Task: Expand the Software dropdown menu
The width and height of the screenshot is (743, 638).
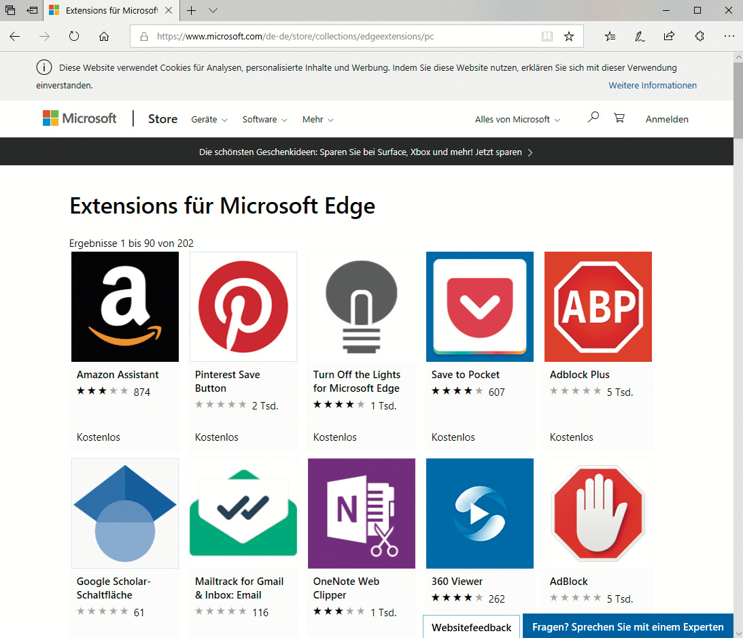Action: click(264, 120)
